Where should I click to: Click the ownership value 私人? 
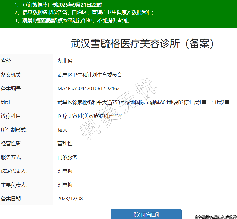63,130
